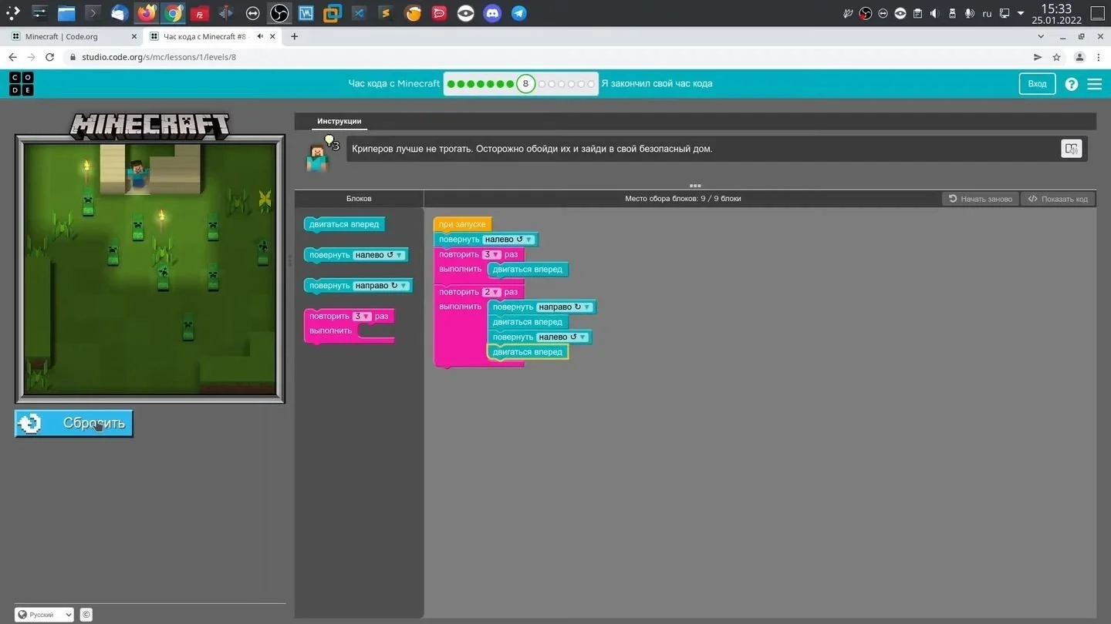Viewport: 1111px width, 624px height.
Task: Jump to the last empty progress dot
Action: click(x=592, y=84)
